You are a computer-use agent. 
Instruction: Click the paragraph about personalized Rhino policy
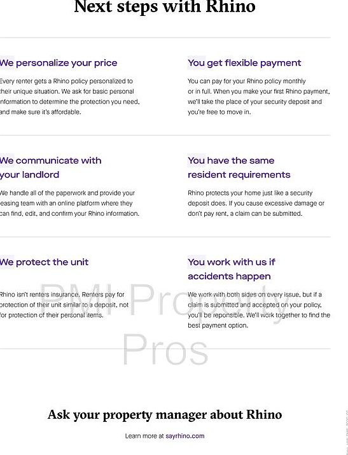[x=70, y=97]
